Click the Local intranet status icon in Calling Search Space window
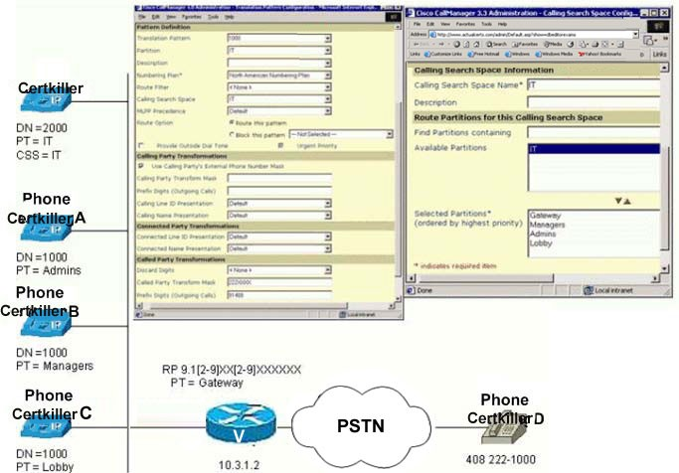This screenshot has width=679, height=473. pos(589,290)
